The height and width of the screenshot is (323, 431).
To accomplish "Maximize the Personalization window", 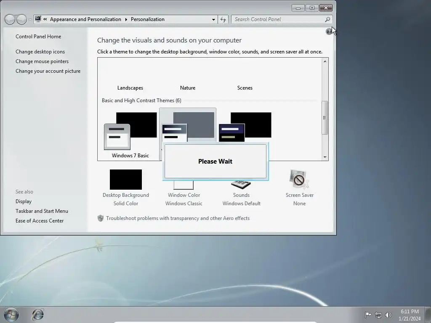I will point(312,8).
